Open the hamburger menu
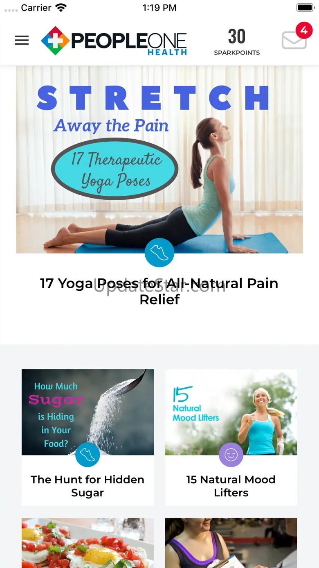319x568 pixels. 22,40
